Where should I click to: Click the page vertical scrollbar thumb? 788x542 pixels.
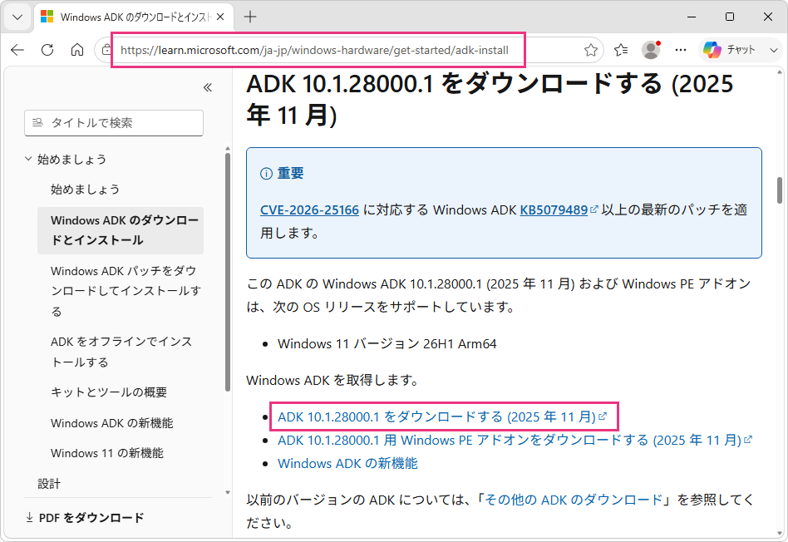click(780, 190)
